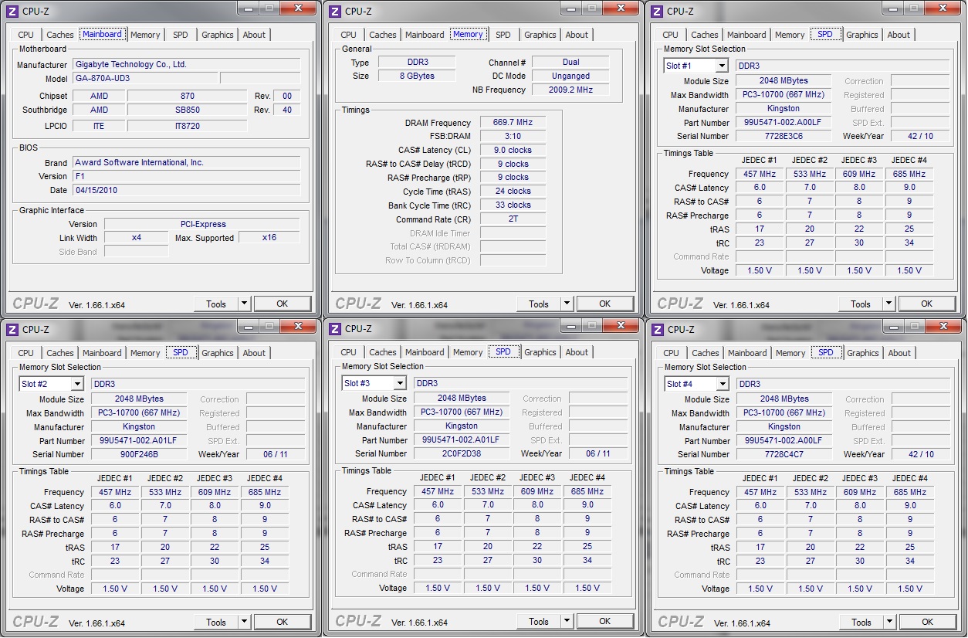This screenshot has width=968, height=638.
Task: Open the SPD tab in the Mainboard window
Action: point(180,35)
